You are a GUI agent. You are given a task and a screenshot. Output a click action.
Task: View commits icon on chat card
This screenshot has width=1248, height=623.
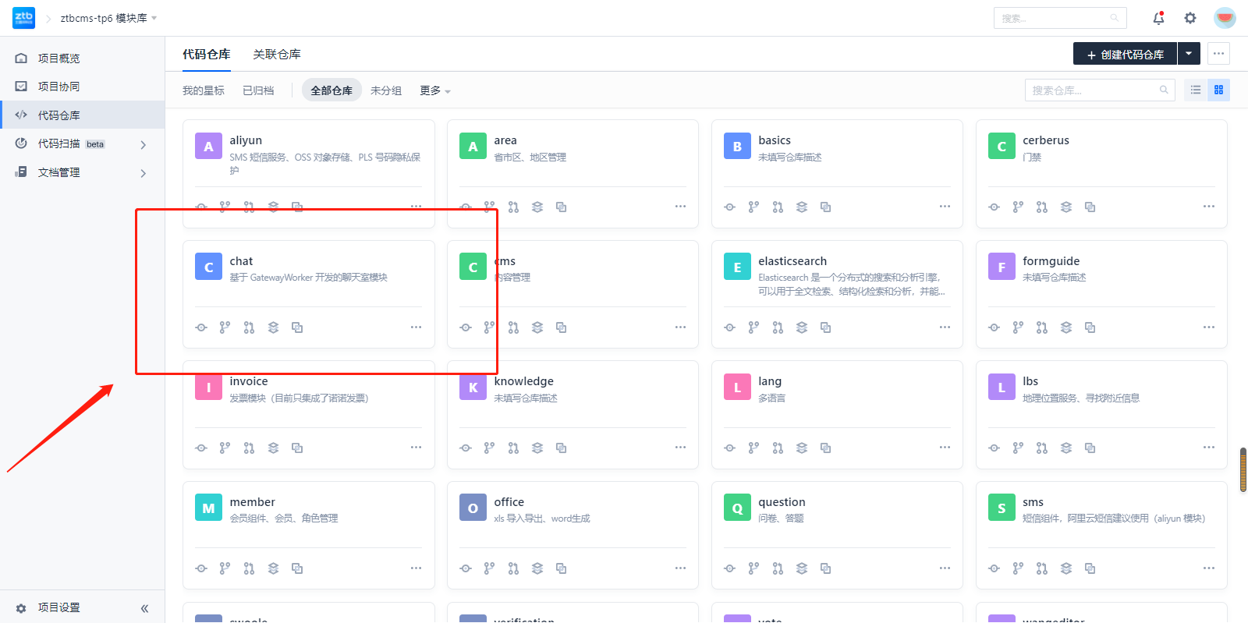[201, 327]
